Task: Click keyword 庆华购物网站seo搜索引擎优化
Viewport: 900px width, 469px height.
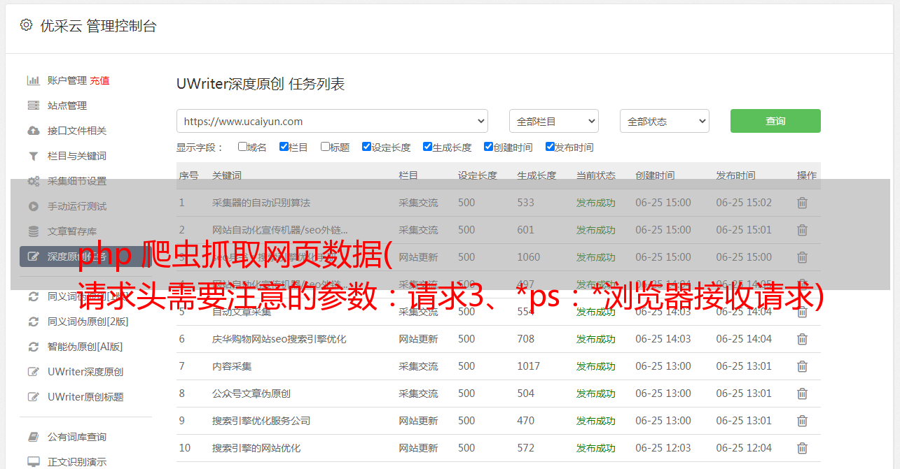Action: 279,339
